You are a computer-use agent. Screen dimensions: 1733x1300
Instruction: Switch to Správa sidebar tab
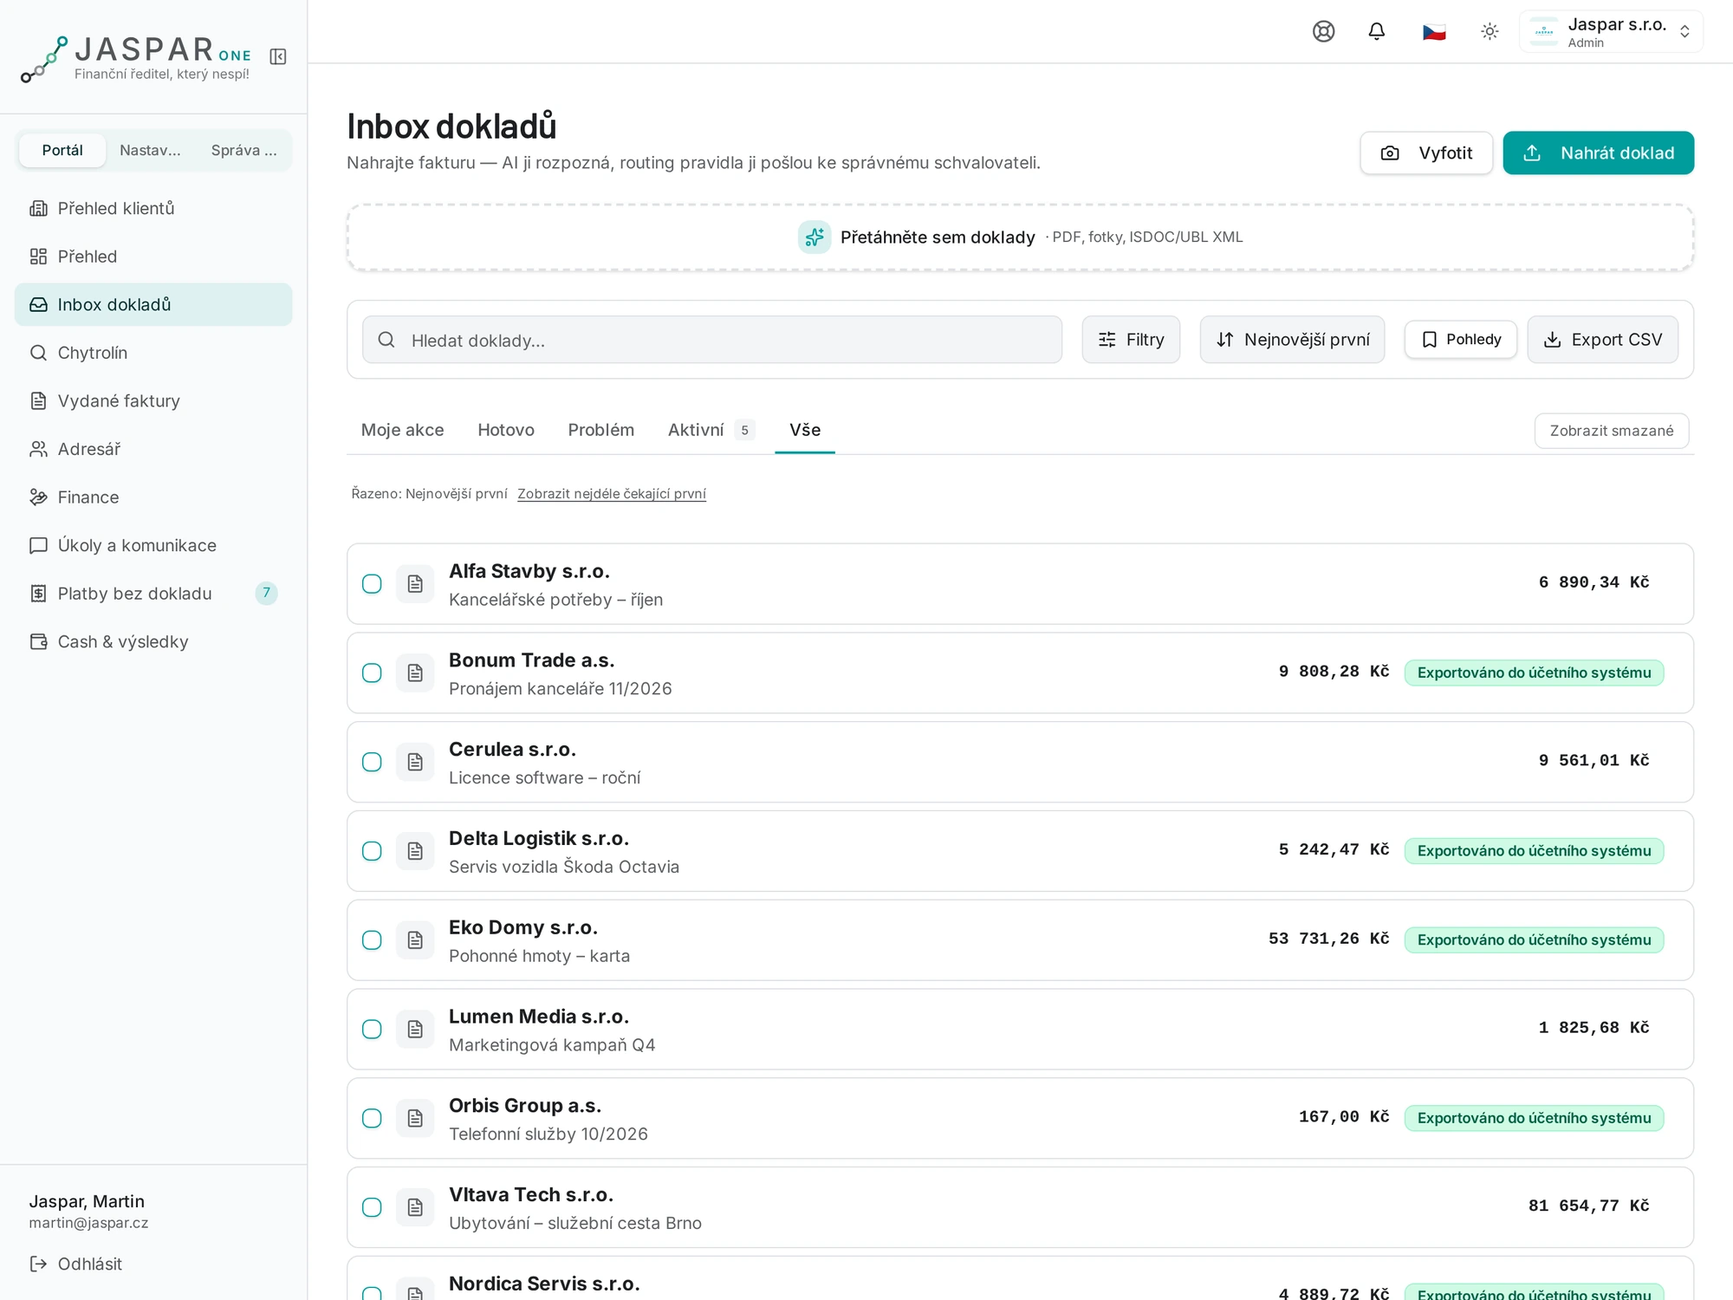pyautogui.click(x=243, y=151)
